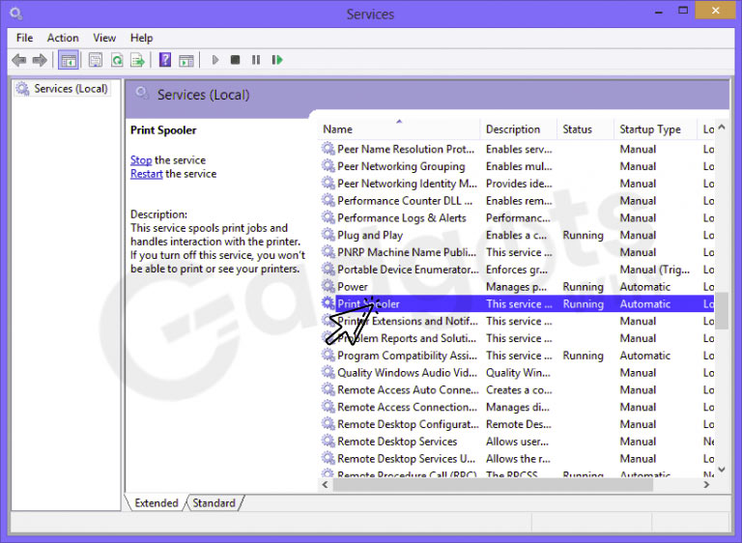
Task: Click the Services icon in the title bar
Action: 16,14
